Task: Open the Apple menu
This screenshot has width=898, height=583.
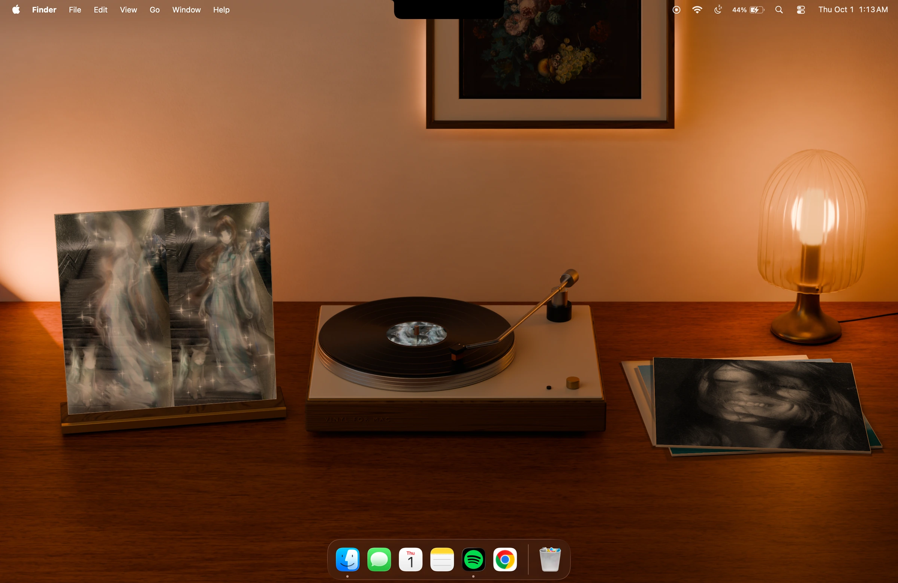Action: [16, 10]
